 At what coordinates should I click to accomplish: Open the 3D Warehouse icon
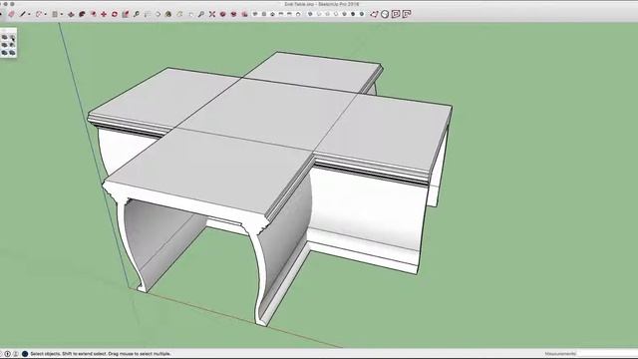point(223,14)
